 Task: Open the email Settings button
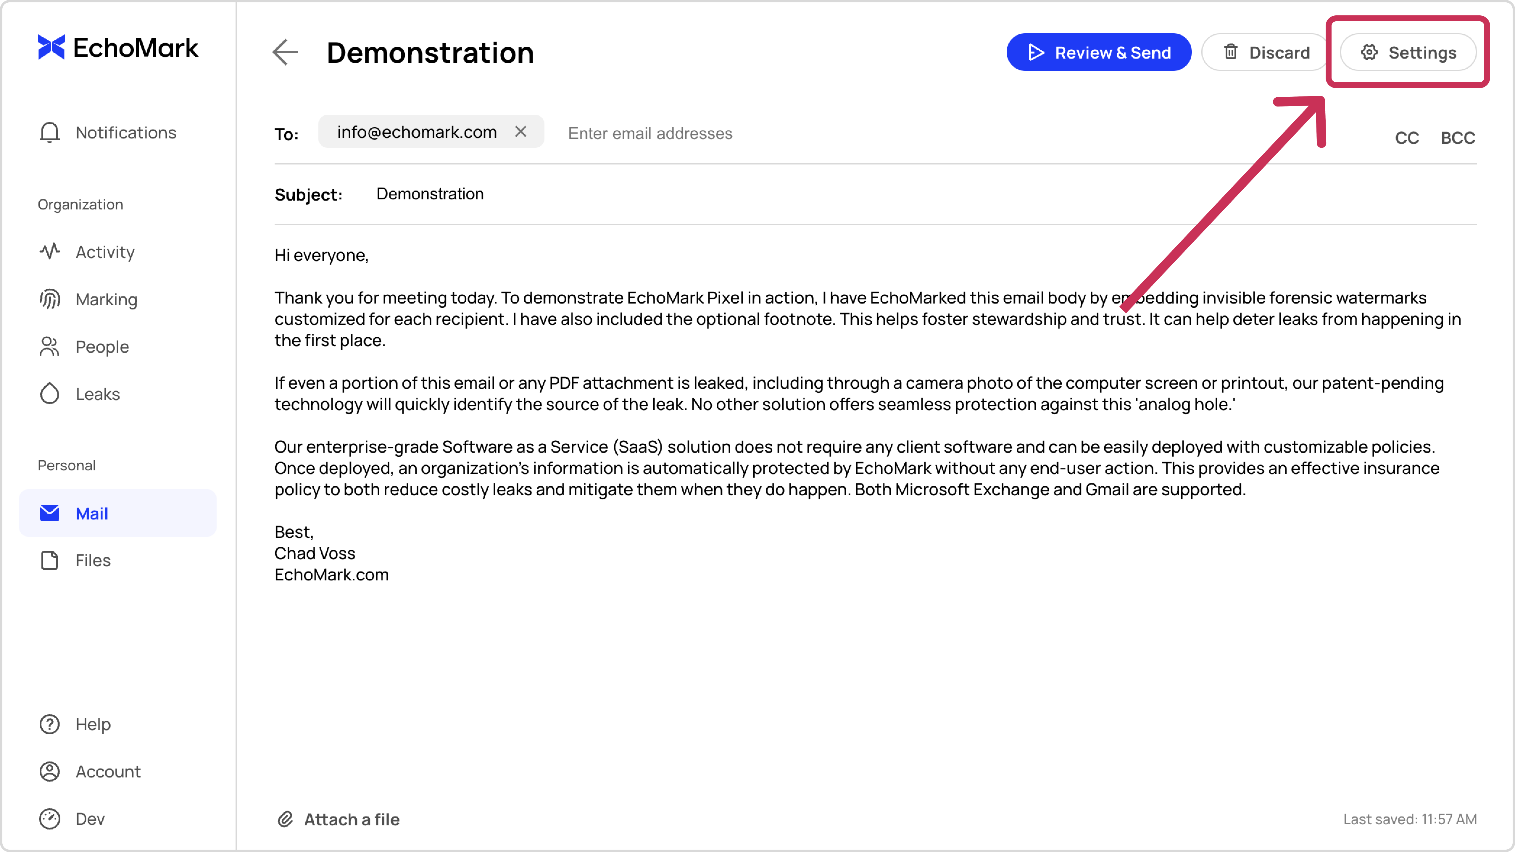(x=1408, y=52)
